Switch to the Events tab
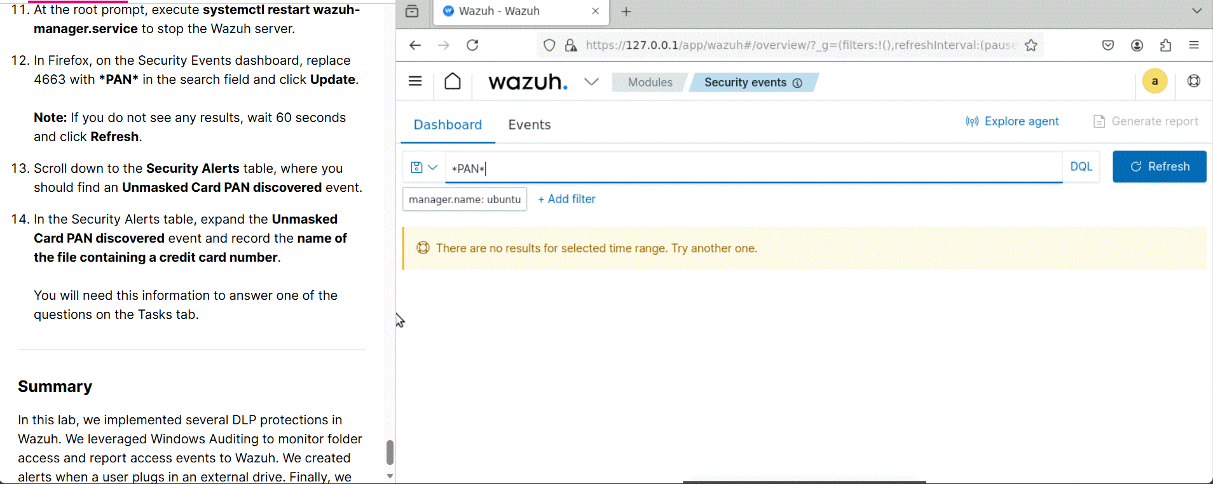Image resolution: width=1213 pixels, height=484 pixels. pos(529,124)
